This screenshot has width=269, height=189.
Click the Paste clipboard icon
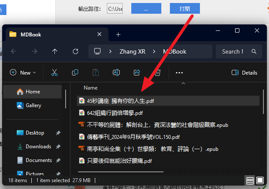96,73
